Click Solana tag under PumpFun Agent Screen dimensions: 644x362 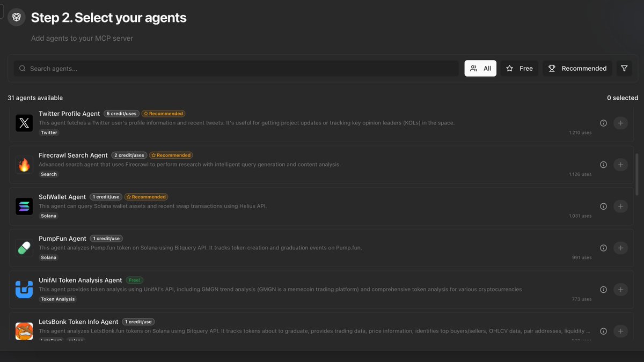click(x=48, y=257)
